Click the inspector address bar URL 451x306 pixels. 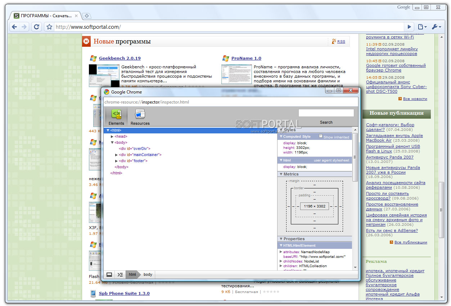[x=147, y=102]
